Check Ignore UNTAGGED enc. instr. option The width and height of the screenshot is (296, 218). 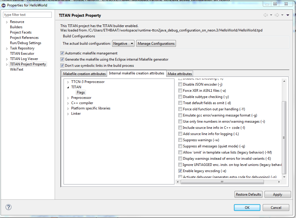180,165
